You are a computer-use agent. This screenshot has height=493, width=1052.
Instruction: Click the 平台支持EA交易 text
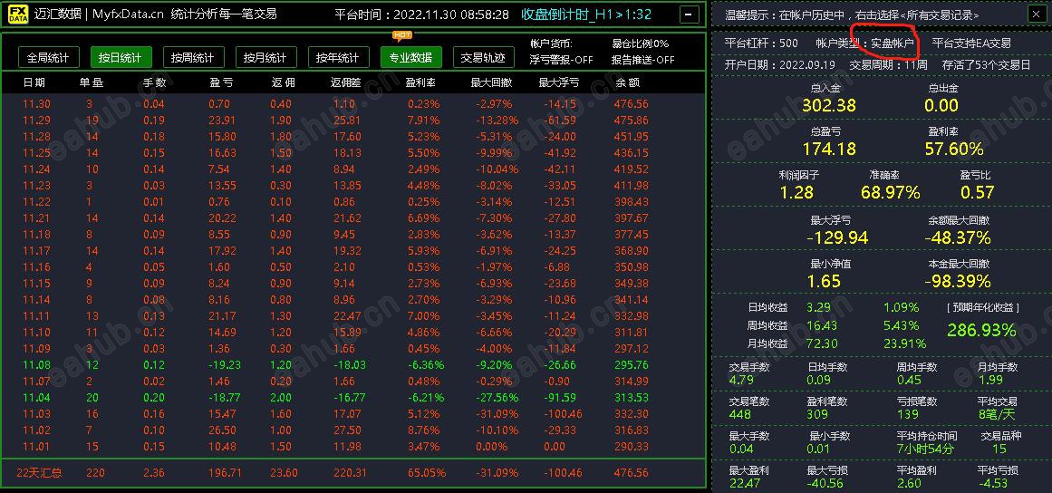(971, 43)
